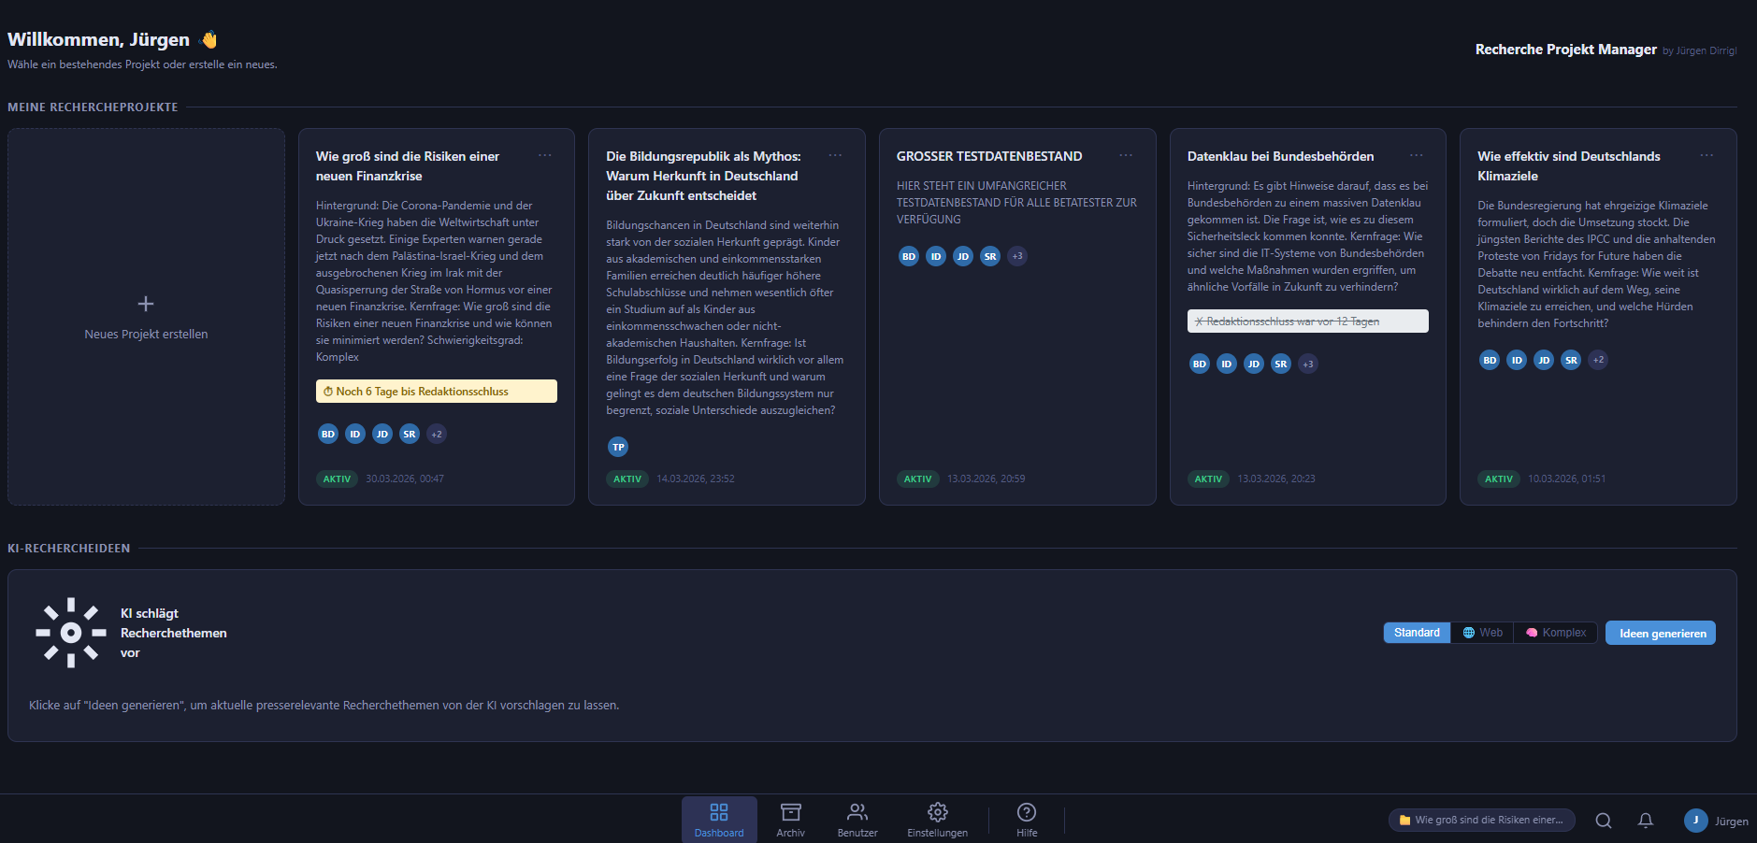Viewport: 1757px width, 843px height.
Task: Switch idea mode to Web
Action: pos(1483,633)
